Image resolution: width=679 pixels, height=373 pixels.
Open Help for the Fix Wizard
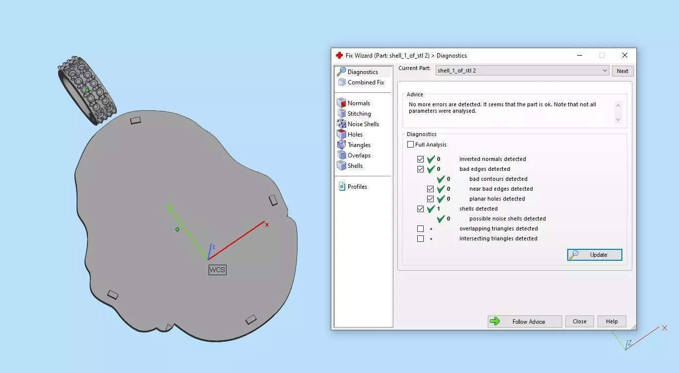click(612, 321)
